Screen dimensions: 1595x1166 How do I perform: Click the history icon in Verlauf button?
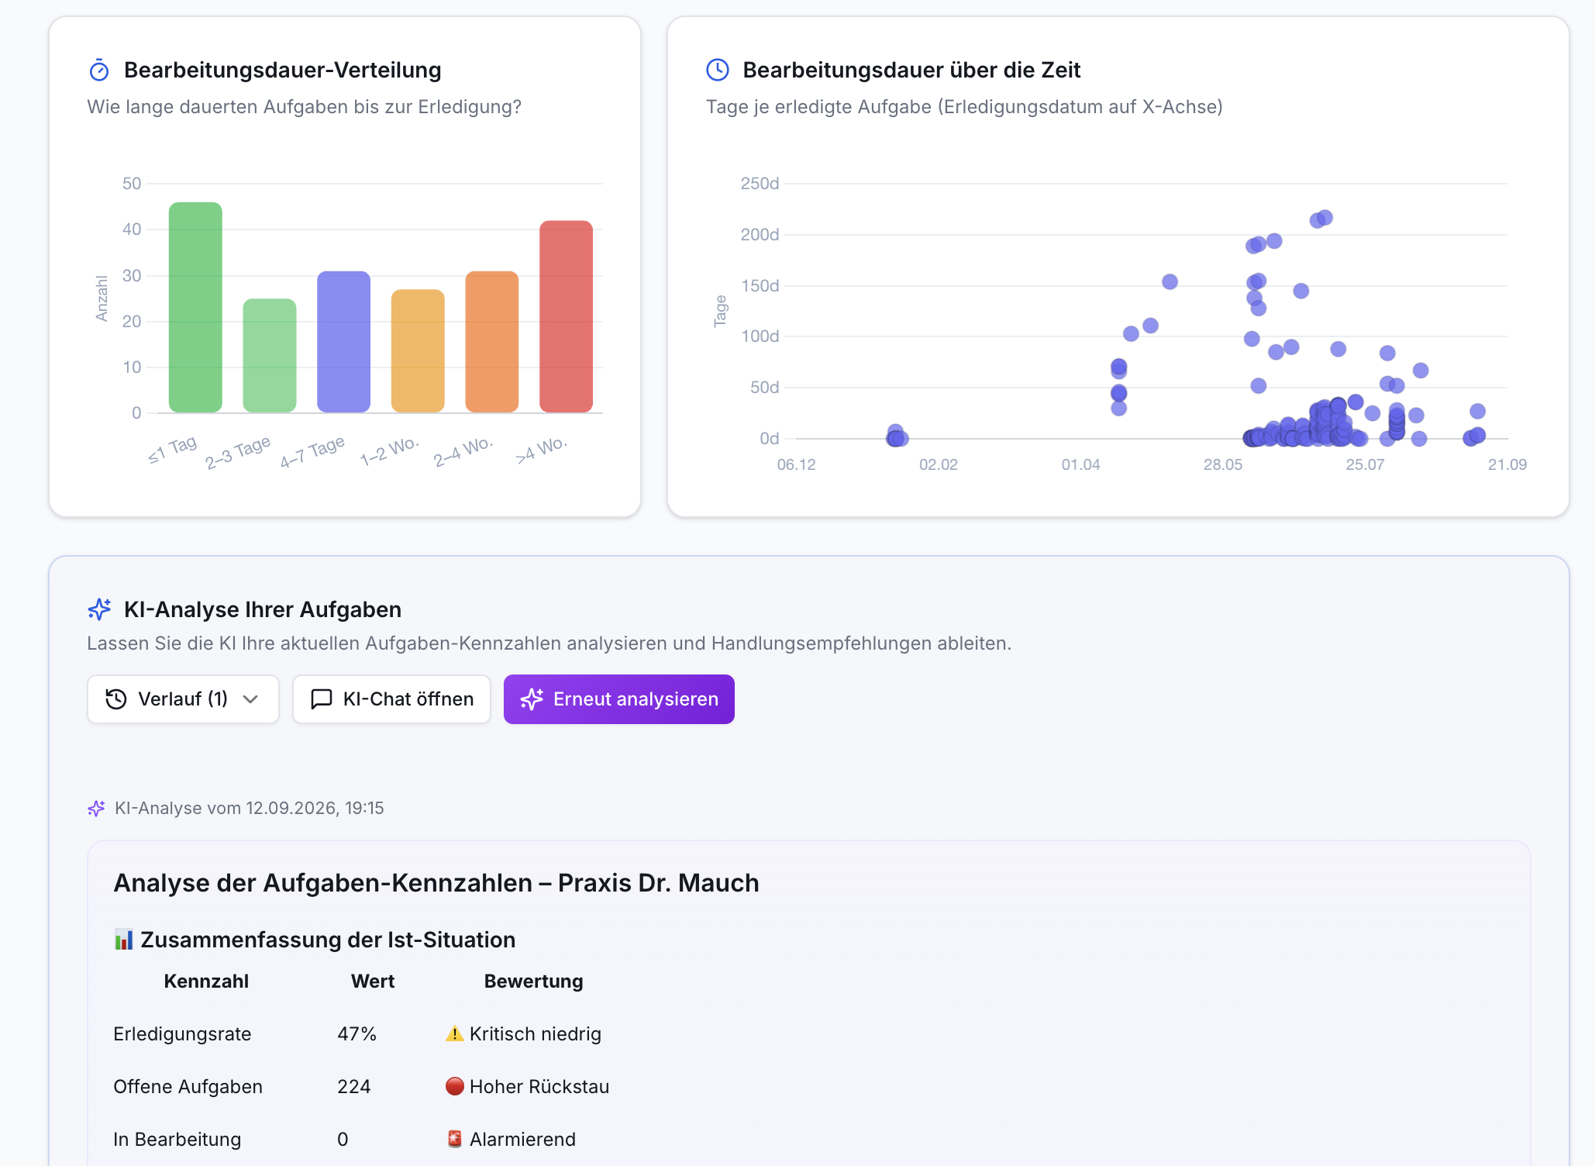(x=116, y=699)
